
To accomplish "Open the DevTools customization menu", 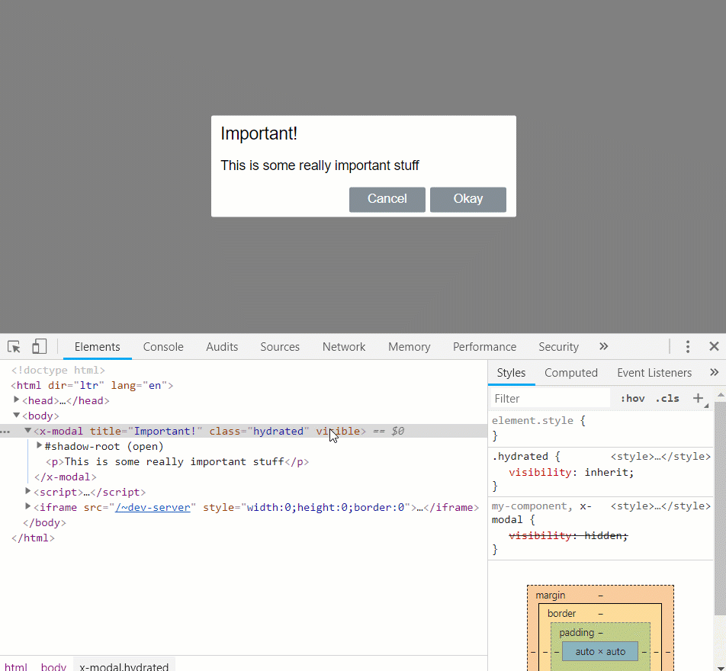I will [x=688, y=346].
